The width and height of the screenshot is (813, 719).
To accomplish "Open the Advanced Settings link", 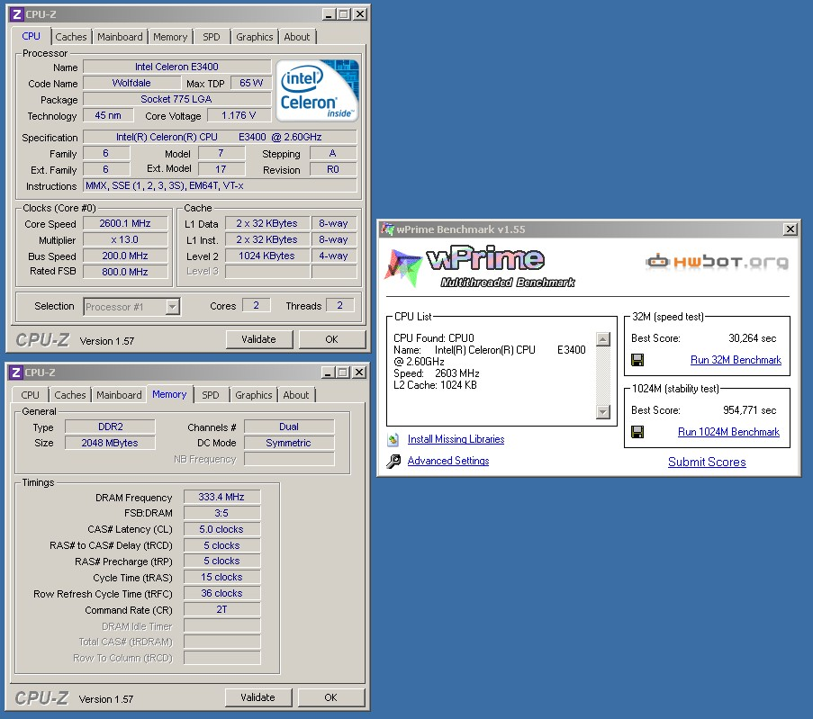I will [x=448, y=461].
